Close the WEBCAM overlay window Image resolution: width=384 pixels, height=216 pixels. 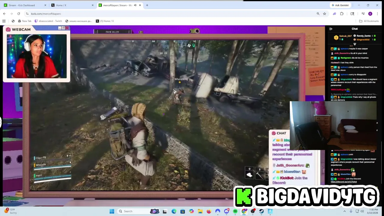coord(67,28)
